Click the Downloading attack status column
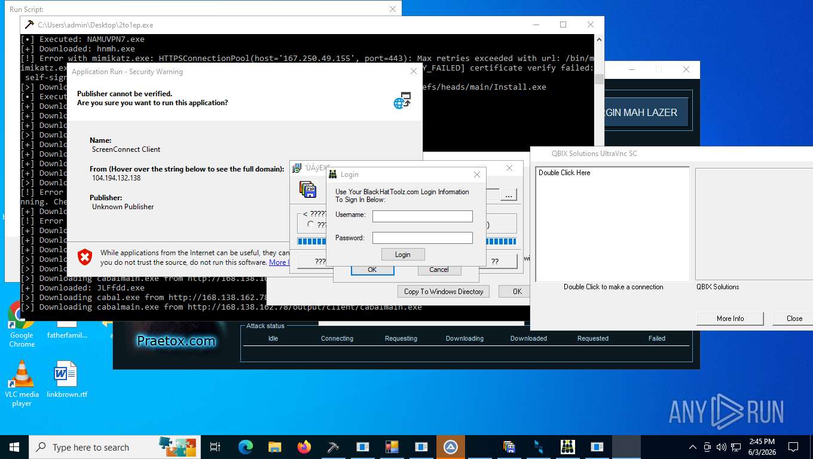The width and height of the screenshot is (813, 459). (464, 338)
